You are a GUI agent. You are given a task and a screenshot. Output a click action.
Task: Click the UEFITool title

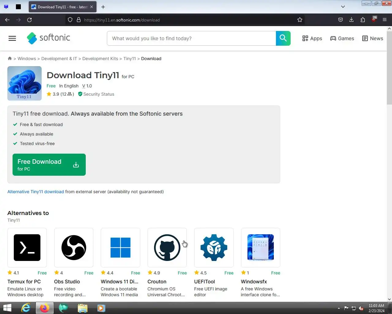click(204, 281)
